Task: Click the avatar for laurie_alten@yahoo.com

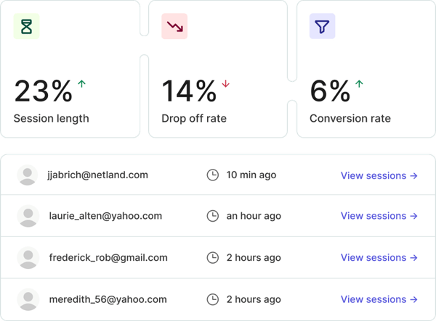Action: tap(28, 216)
